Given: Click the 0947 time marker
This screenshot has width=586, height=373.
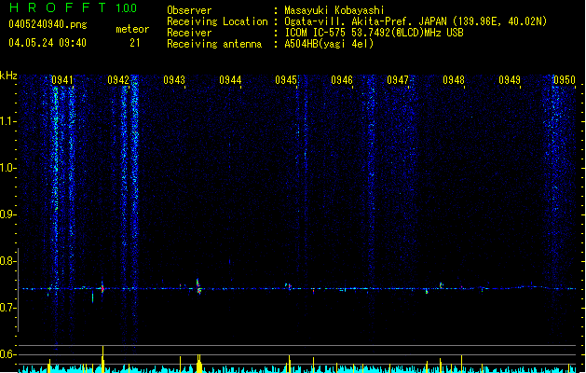Looking at the screenshot, I should (x=398, y=80).
